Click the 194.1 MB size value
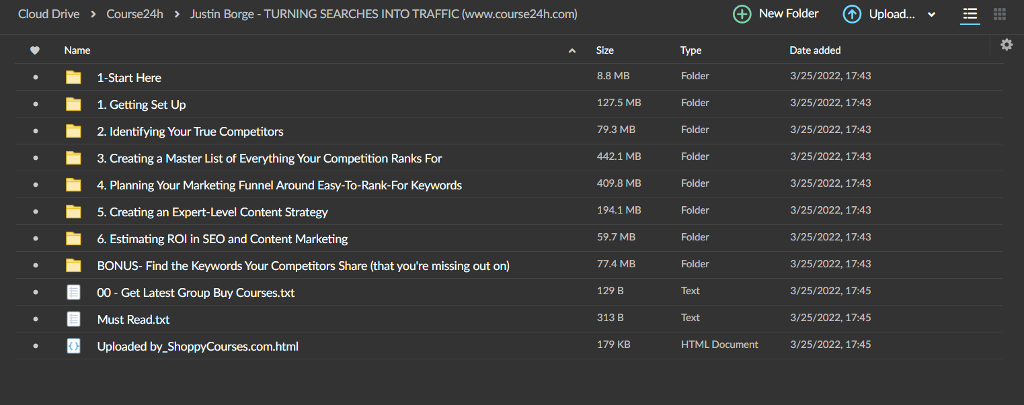The height and width of the screenshot is (405, 1024). tap(619, 210)
